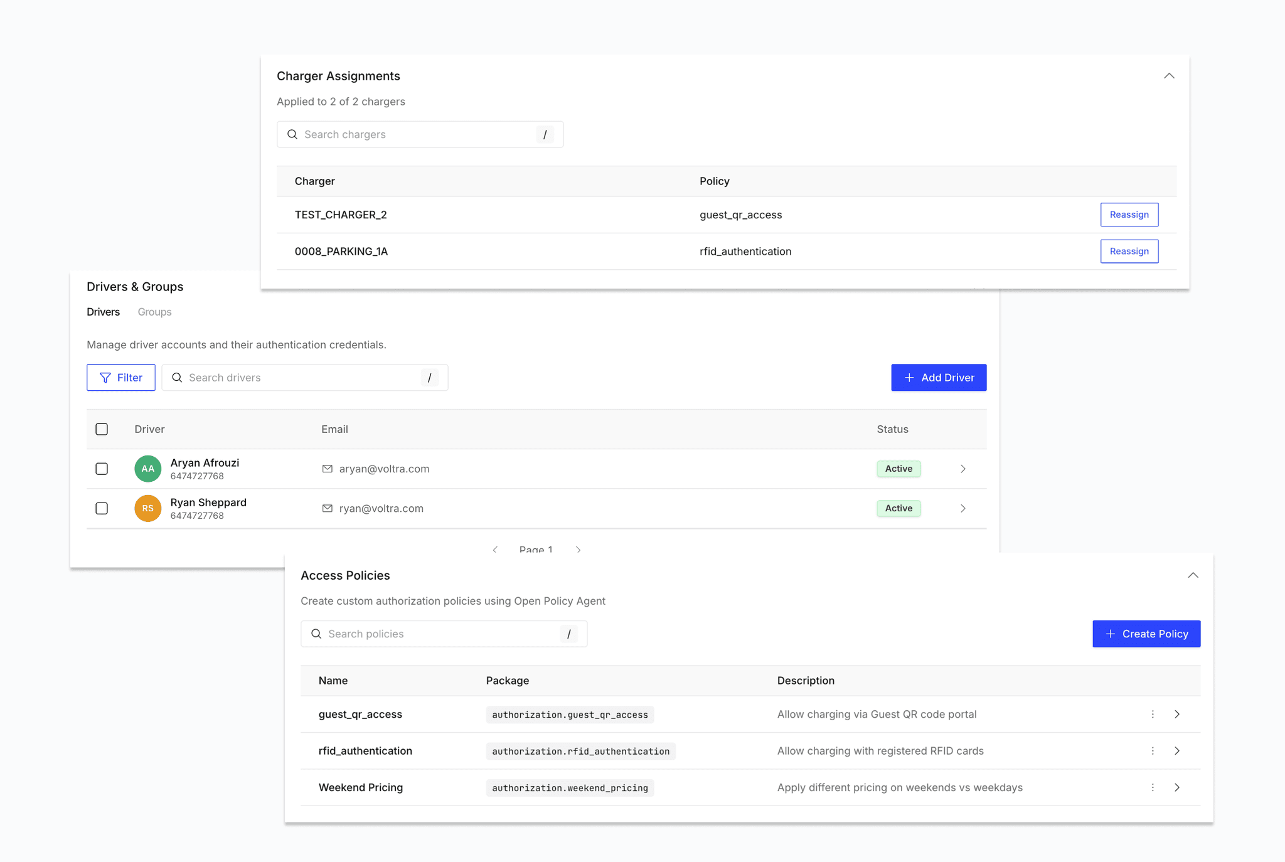The width and height of the screenshot is (1285, 862).
Task: Click the magnifier icon in Search chargers
Action: (x=292, y=134)
